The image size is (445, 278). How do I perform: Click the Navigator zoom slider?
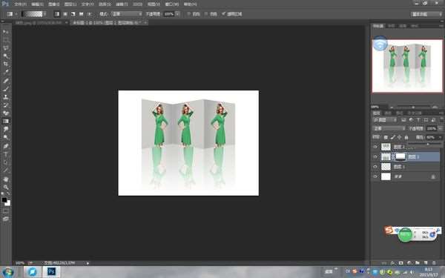coord(413,107)
